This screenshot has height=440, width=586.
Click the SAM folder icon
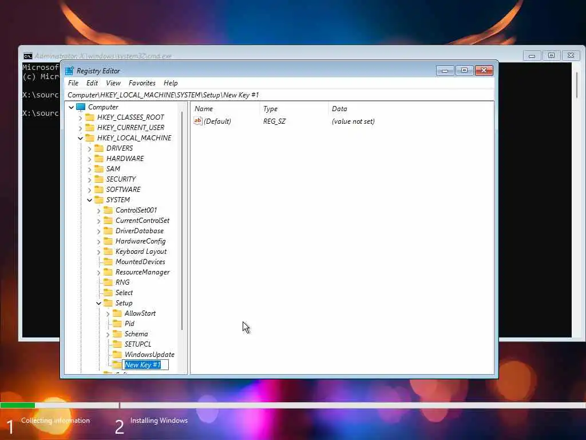pos(99,169)
